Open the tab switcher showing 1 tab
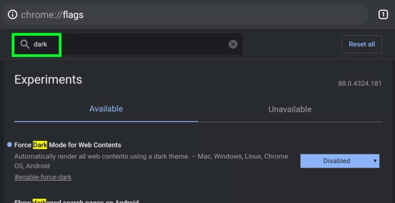The image size is (395, 203). (383, 15)
